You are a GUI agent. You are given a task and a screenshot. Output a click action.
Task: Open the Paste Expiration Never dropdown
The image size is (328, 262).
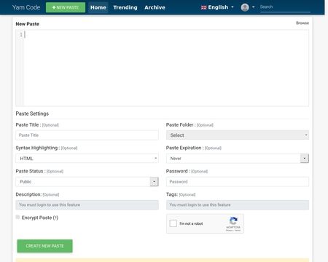[x=238, y=159]
